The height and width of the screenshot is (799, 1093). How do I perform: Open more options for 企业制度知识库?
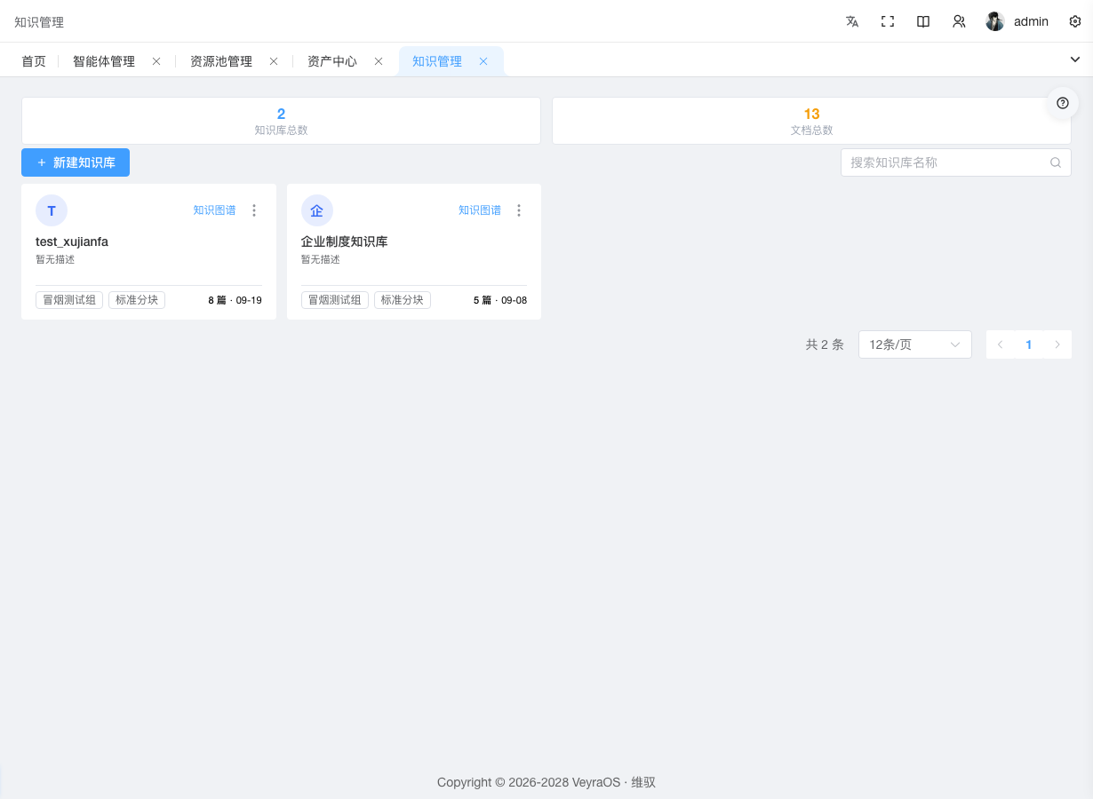[x=520, y=210]
